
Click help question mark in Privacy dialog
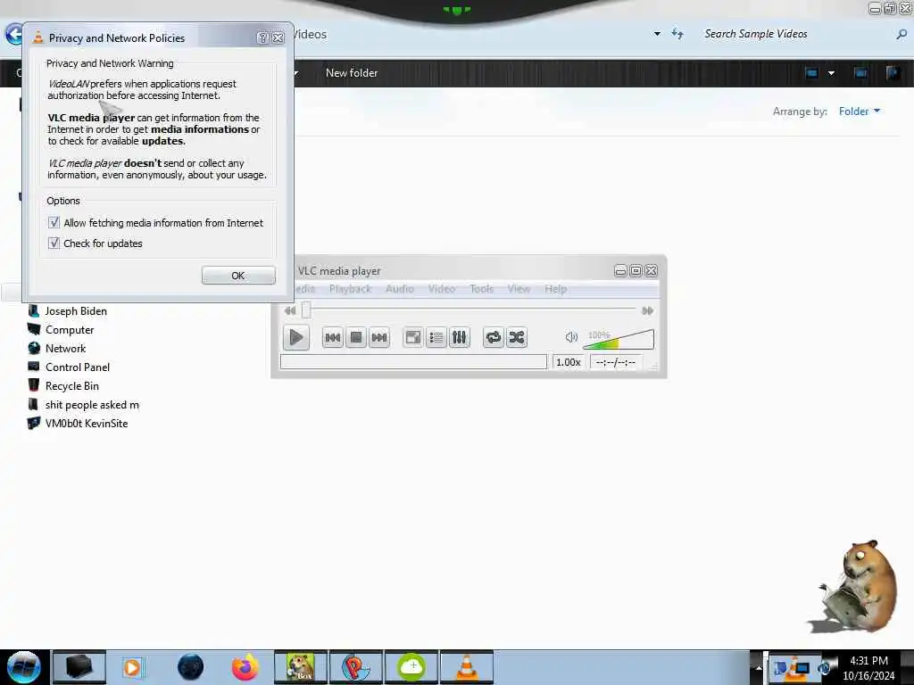pyautogui.click(x=263, y=37)
